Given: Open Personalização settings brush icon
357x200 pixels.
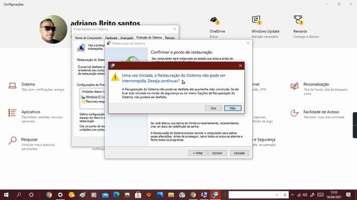Looking at the screenshot, I should [295, 86].
